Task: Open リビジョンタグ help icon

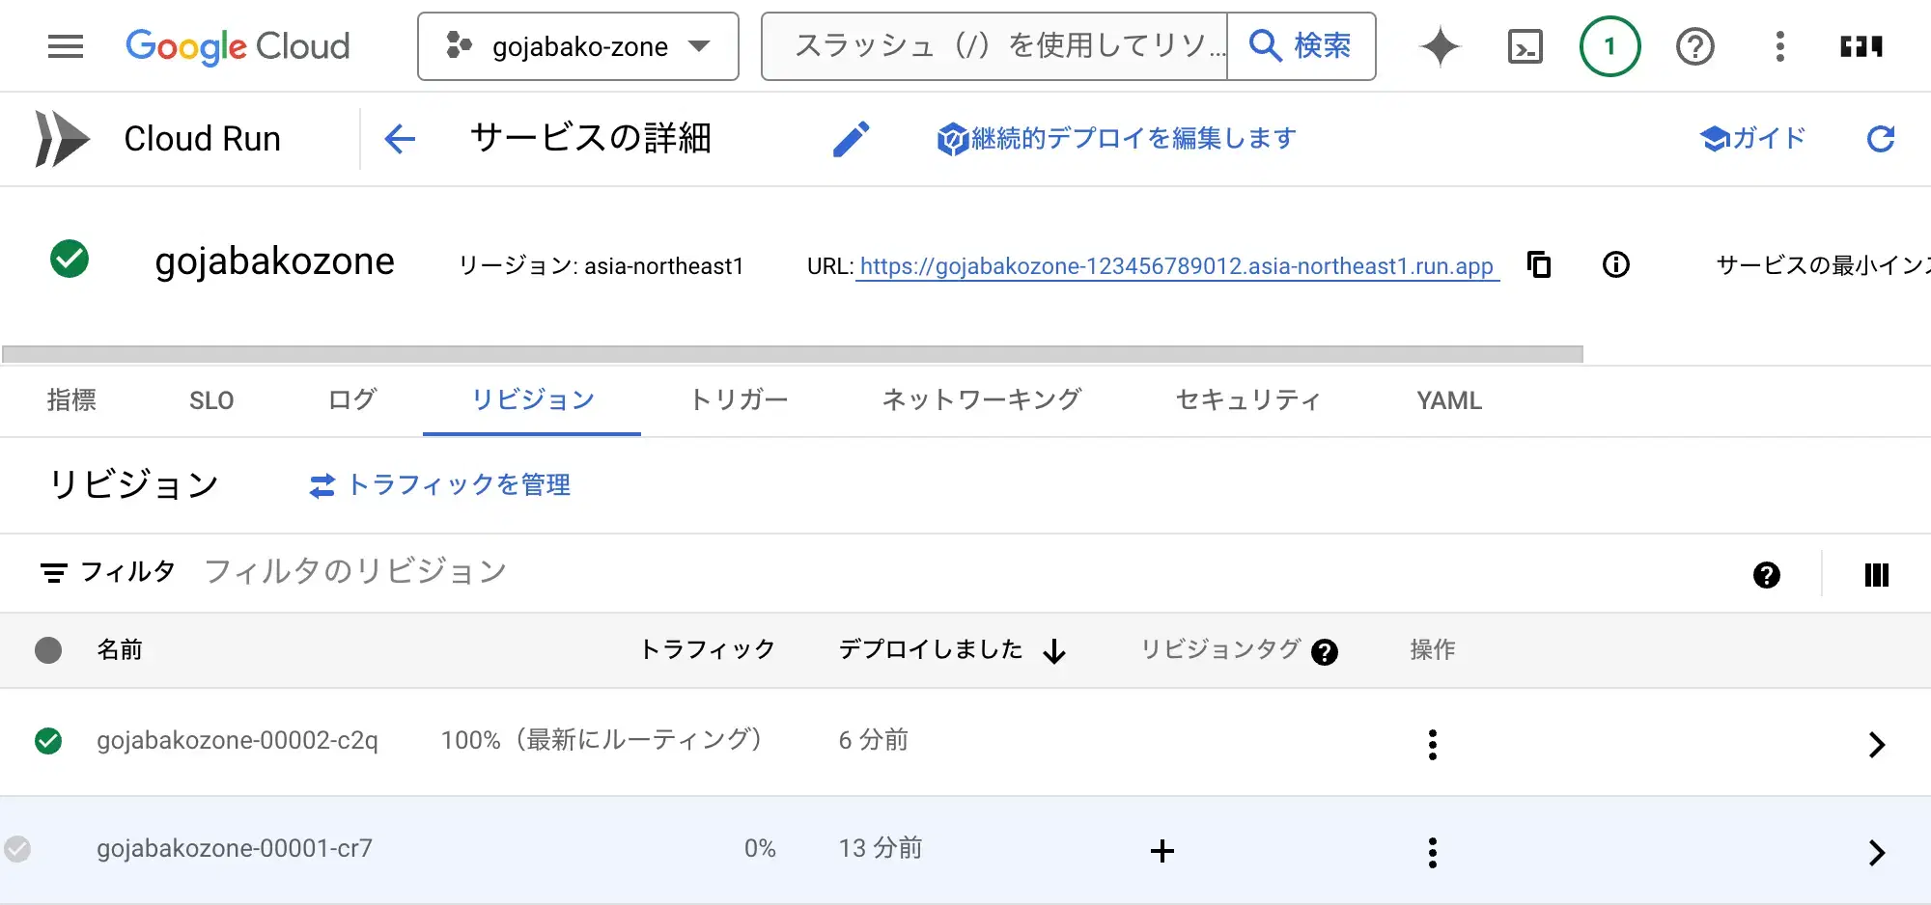Action: click(1325, 653)
